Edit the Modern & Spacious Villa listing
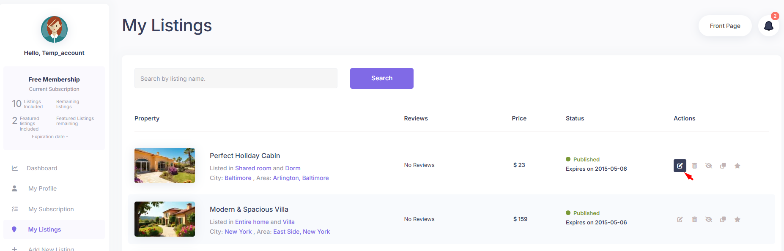 pos(680,219)
